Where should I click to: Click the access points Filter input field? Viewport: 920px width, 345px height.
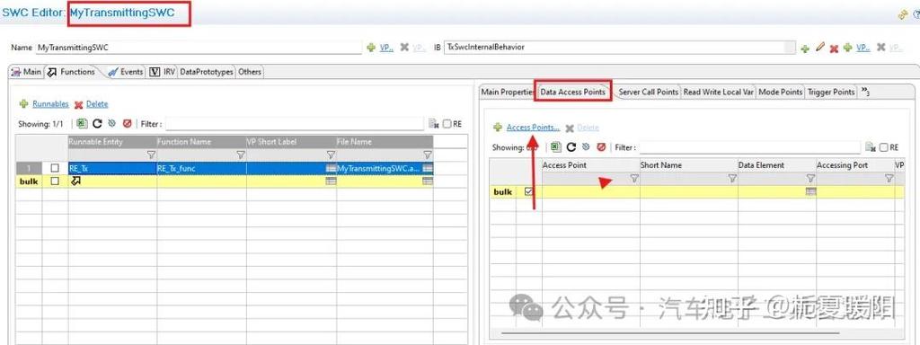tap(750, 147)
